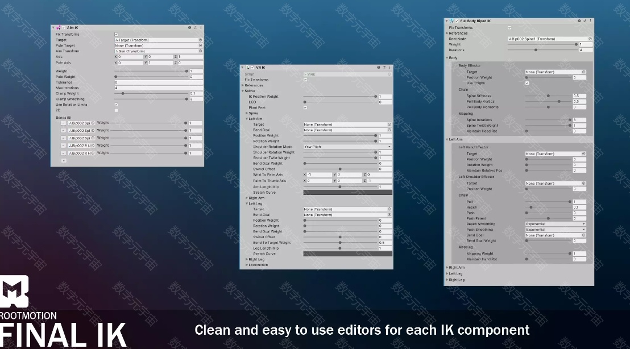Add a new bone with plus button
The height and width of the screenshot is (349, 630).
tap(64, 161)
